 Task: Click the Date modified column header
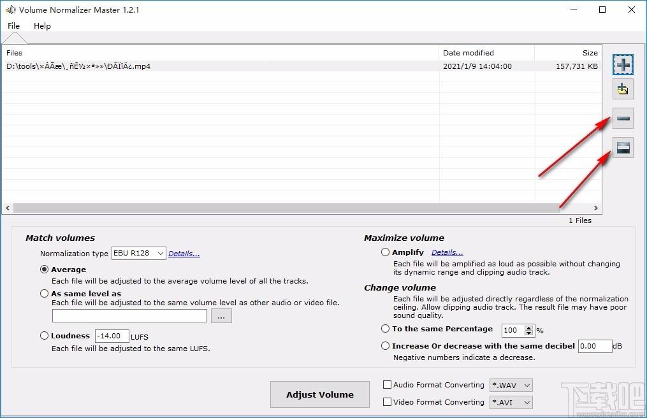[487, 53]
